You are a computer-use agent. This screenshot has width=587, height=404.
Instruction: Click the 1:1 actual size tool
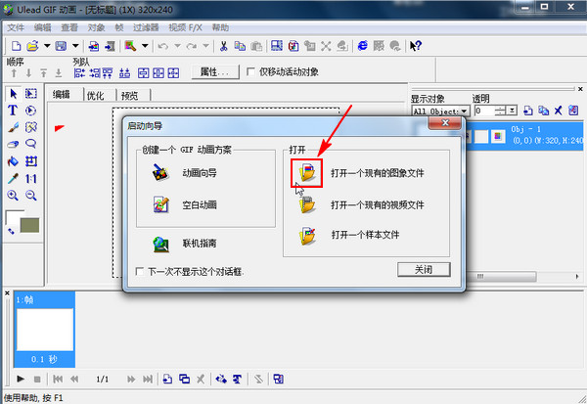pyautogui.click(x=31, y=179)
